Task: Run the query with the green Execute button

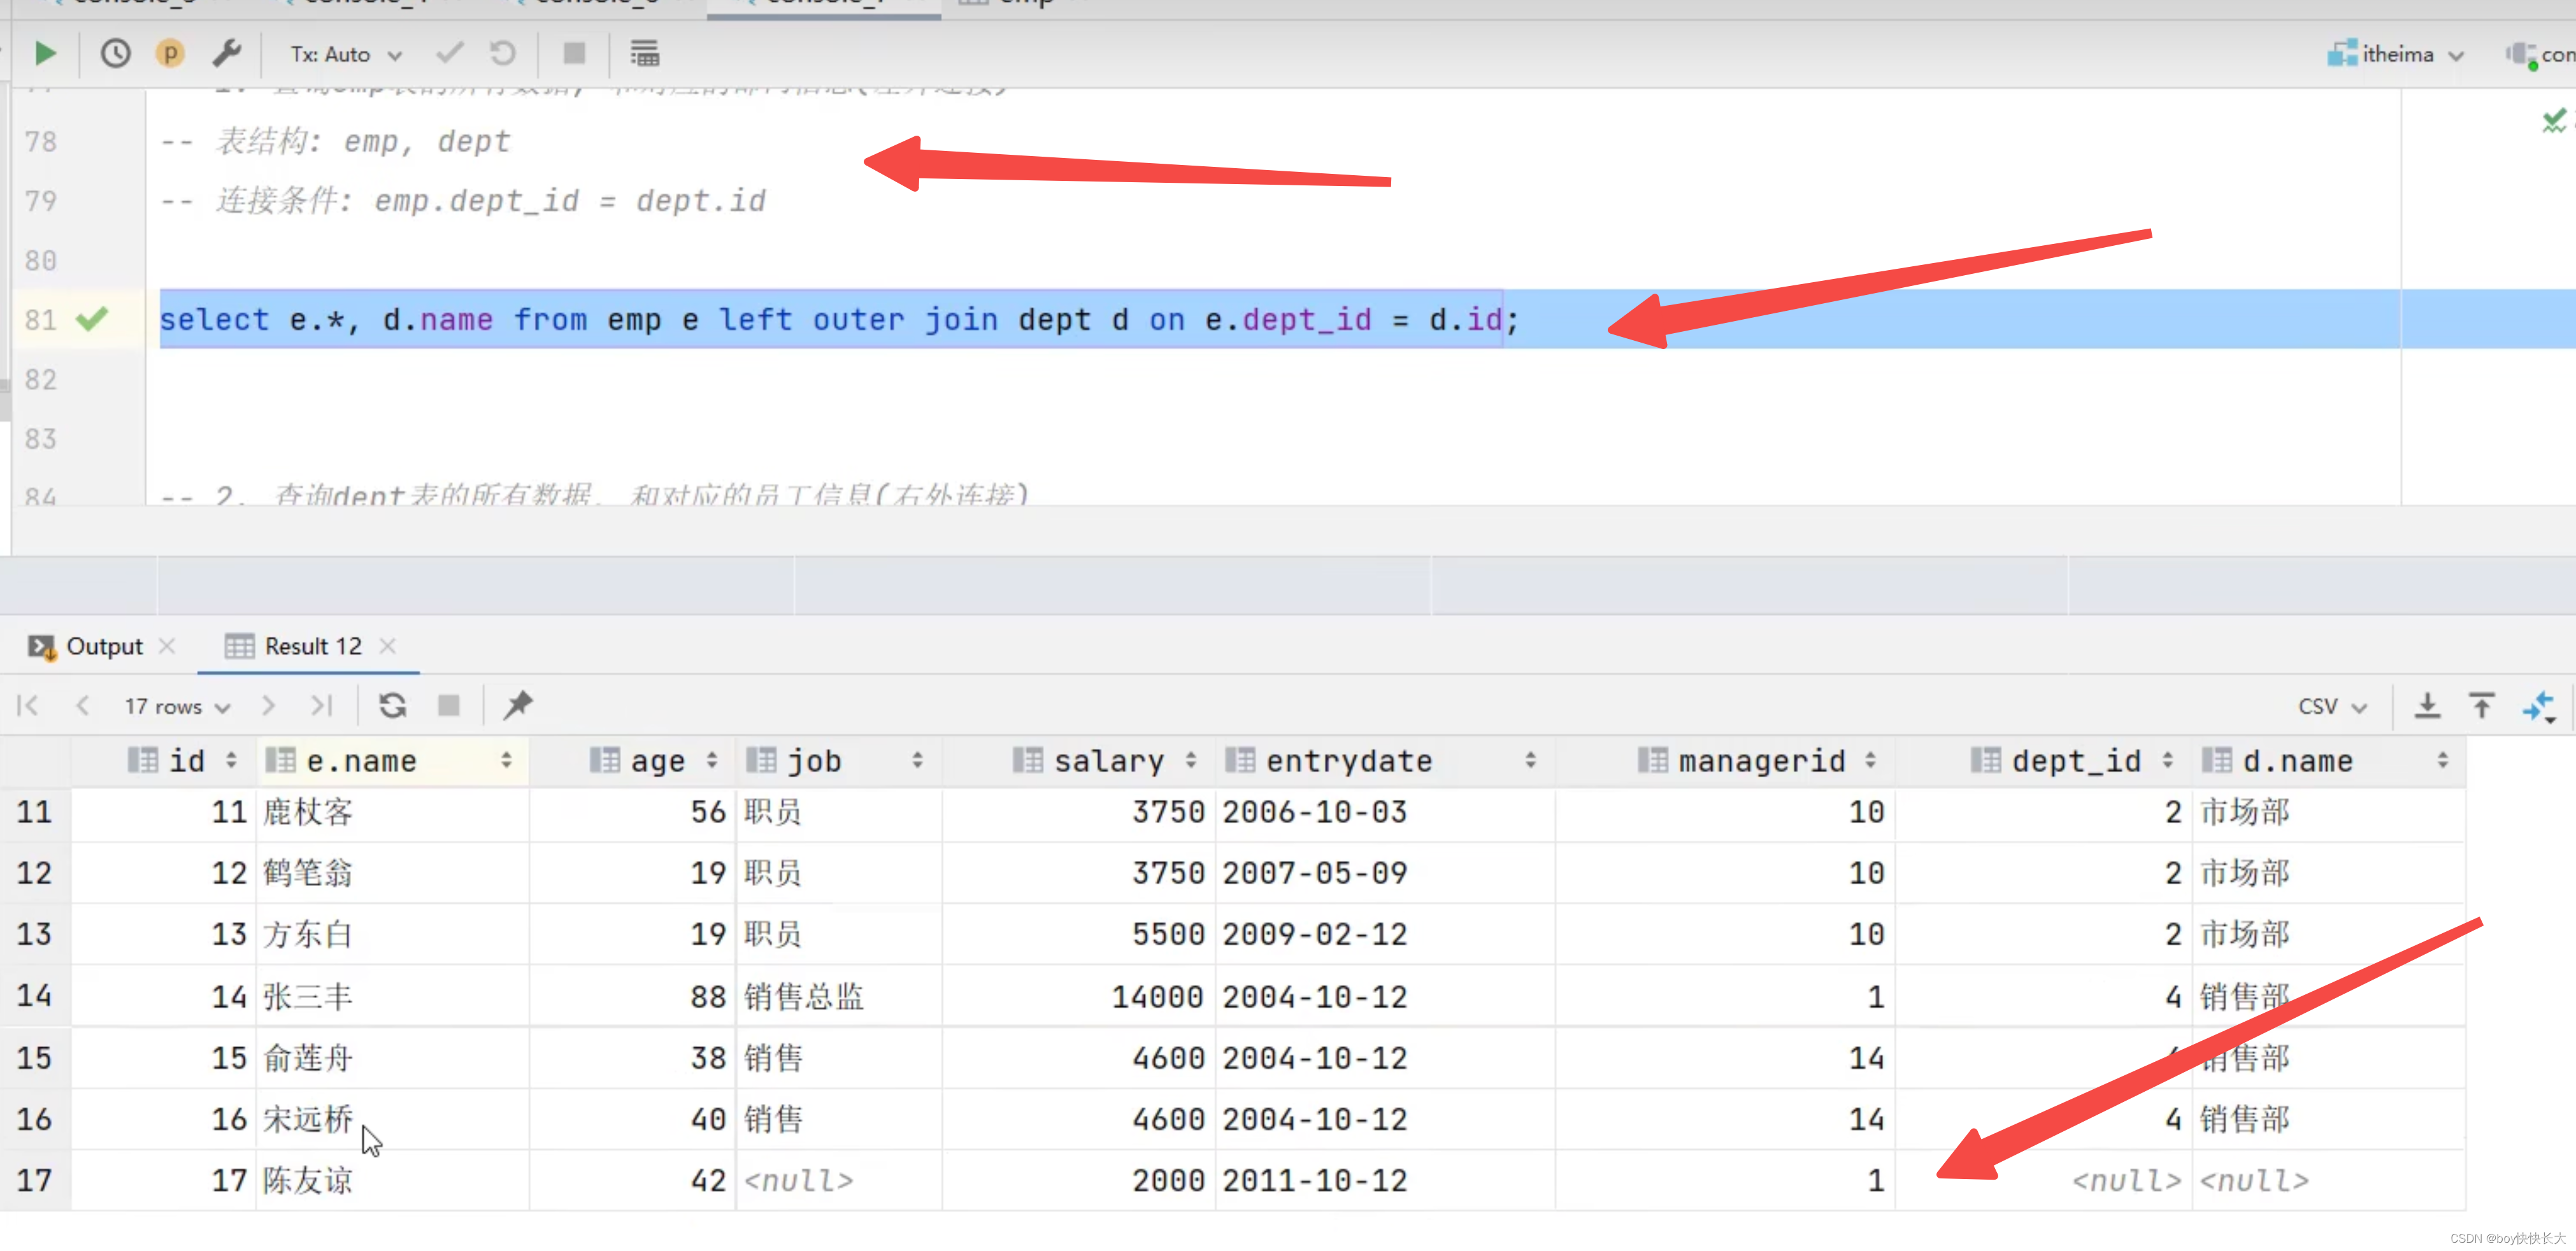Action: click(x=45, y=53)
